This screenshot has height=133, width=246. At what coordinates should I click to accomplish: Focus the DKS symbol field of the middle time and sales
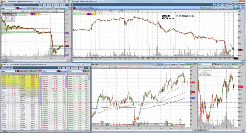[x=50, y=71]
